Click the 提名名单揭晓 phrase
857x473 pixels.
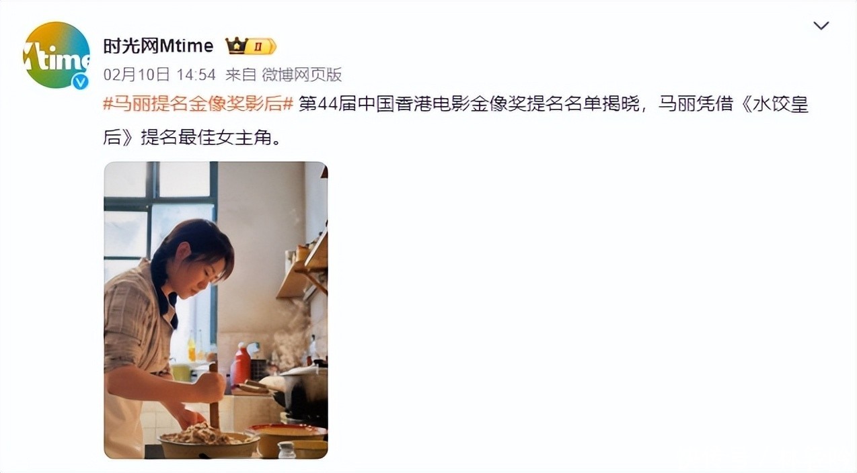(x=593, y=104)
